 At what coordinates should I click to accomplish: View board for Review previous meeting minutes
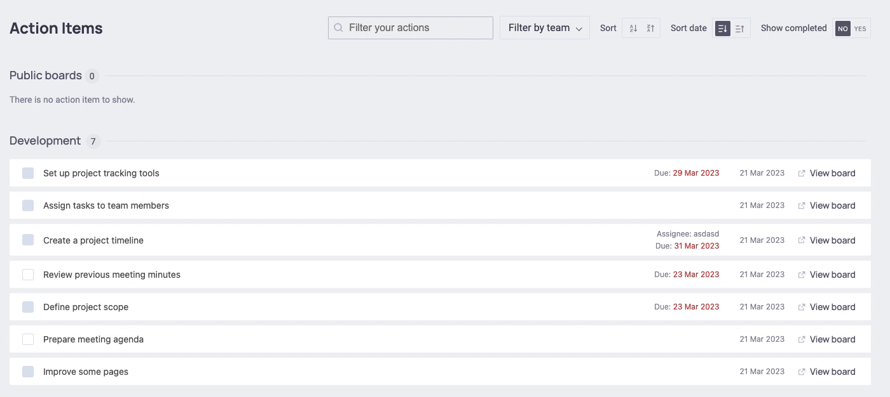832,275
